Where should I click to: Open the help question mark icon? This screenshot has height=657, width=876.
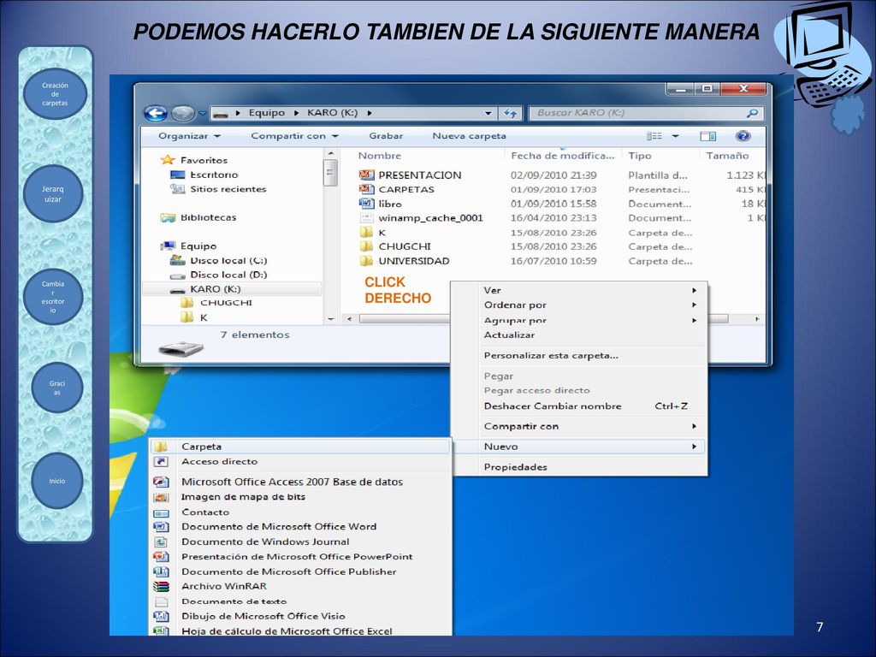[743, 136]
